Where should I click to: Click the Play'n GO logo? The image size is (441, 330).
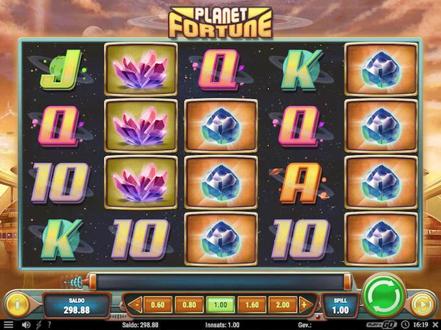coord(381,325)
